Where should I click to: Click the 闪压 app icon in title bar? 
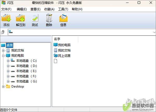point(4,3)
